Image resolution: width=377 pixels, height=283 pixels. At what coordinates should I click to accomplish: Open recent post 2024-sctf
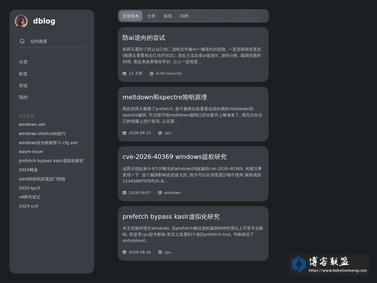tap(29, 206)
